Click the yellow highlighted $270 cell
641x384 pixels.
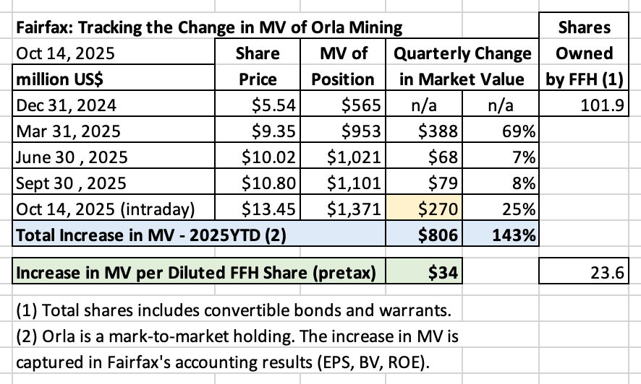(x=424, y=209)
